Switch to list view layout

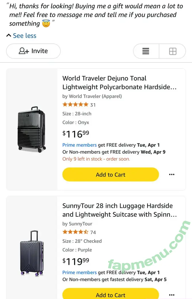tap(146, 51)
